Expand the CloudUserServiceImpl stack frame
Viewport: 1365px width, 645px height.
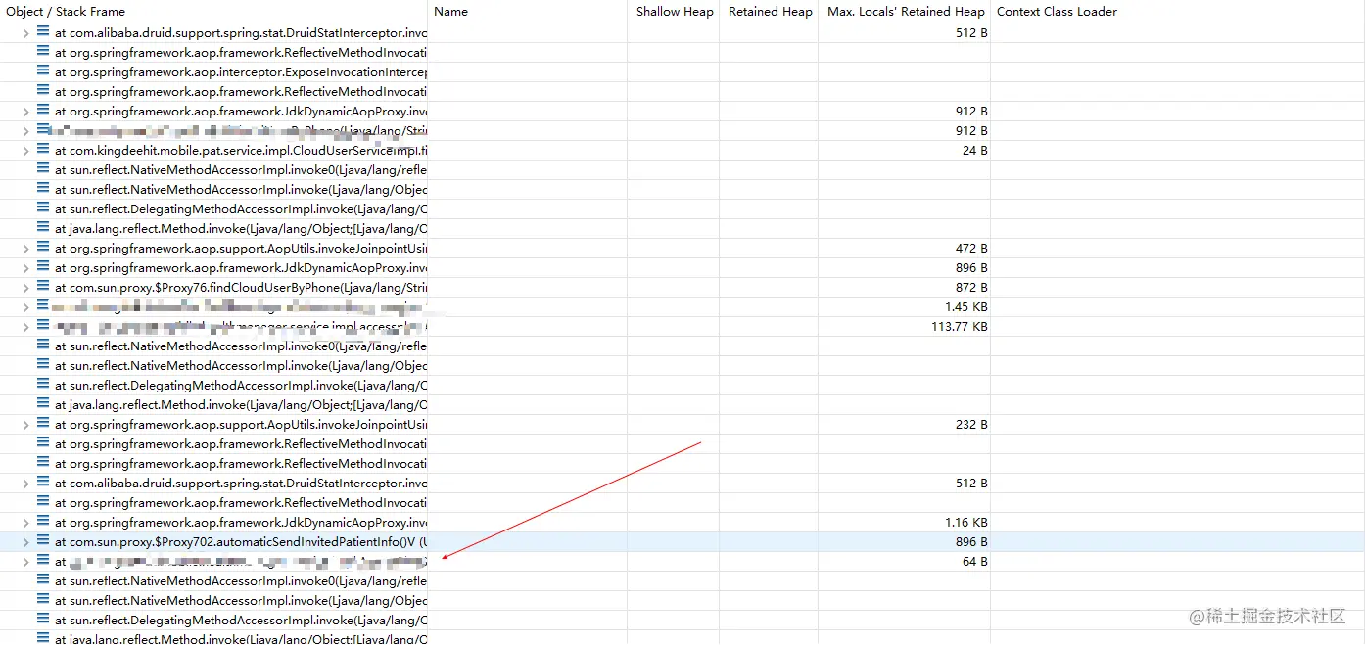click(x=26, y=150)
